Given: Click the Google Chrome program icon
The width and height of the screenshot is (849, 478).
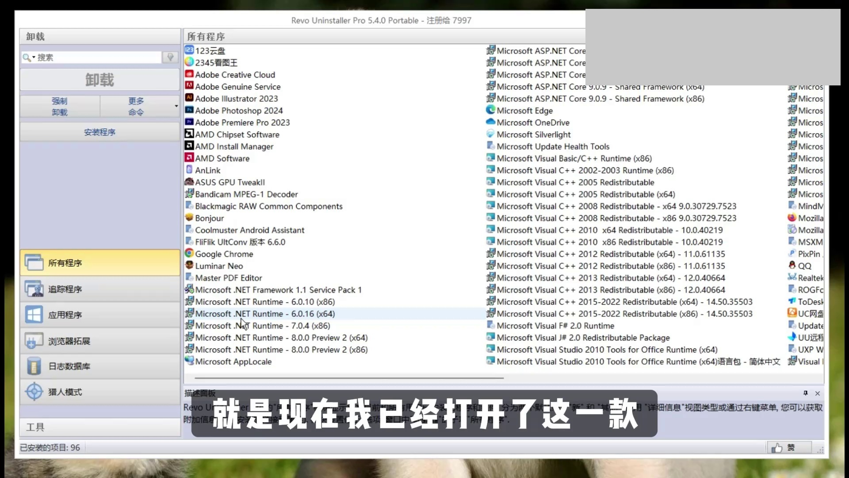Looking at the screenshot, I should [x=189, y=253].
